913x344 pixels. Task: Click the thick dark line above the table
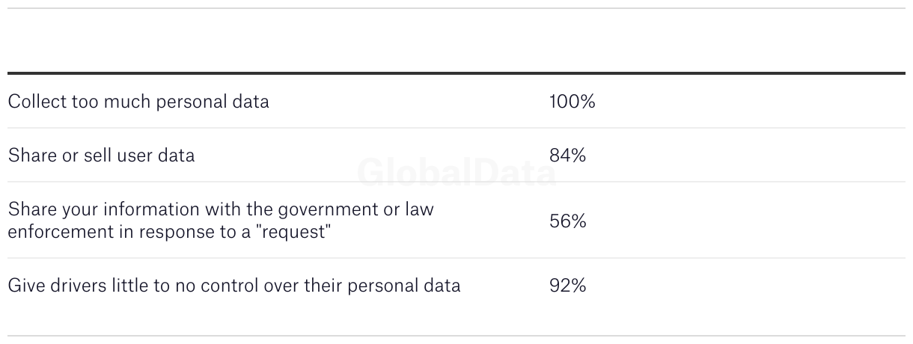coord(456,73)
